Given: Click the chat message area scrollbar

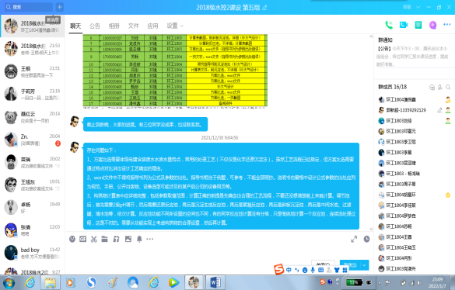Looking at the screenshot, I should tap(371, 132).
